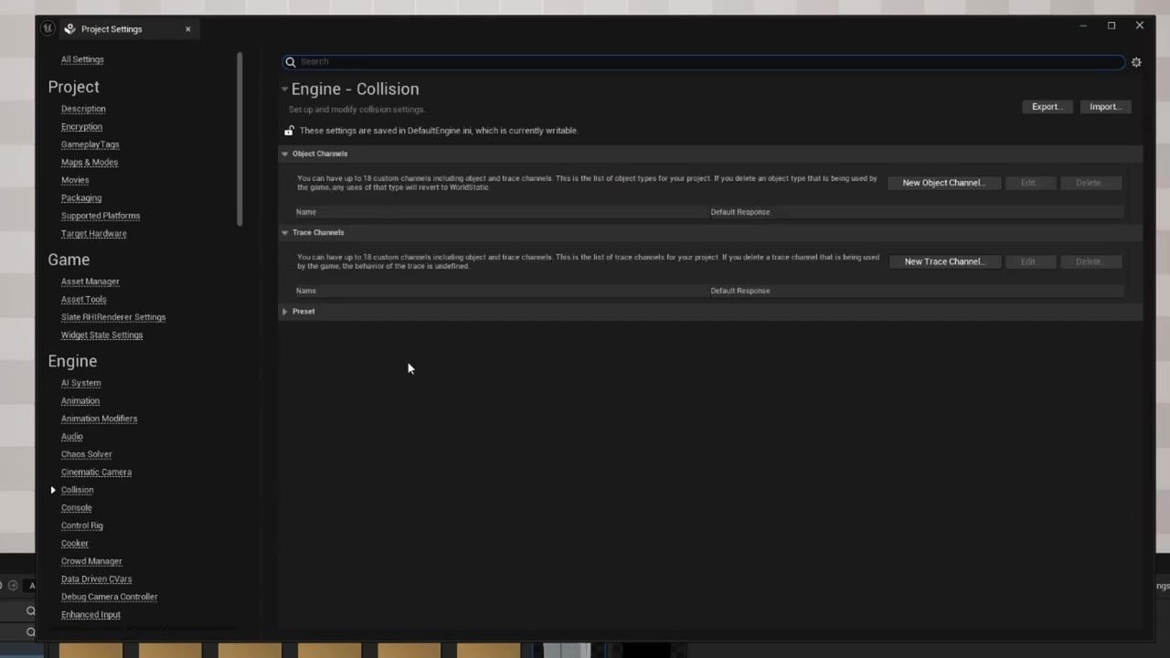The height and width of the screenshot is (658, 1170).
Task: Go to Animation Modifiers settings
Action: (100, 419)
